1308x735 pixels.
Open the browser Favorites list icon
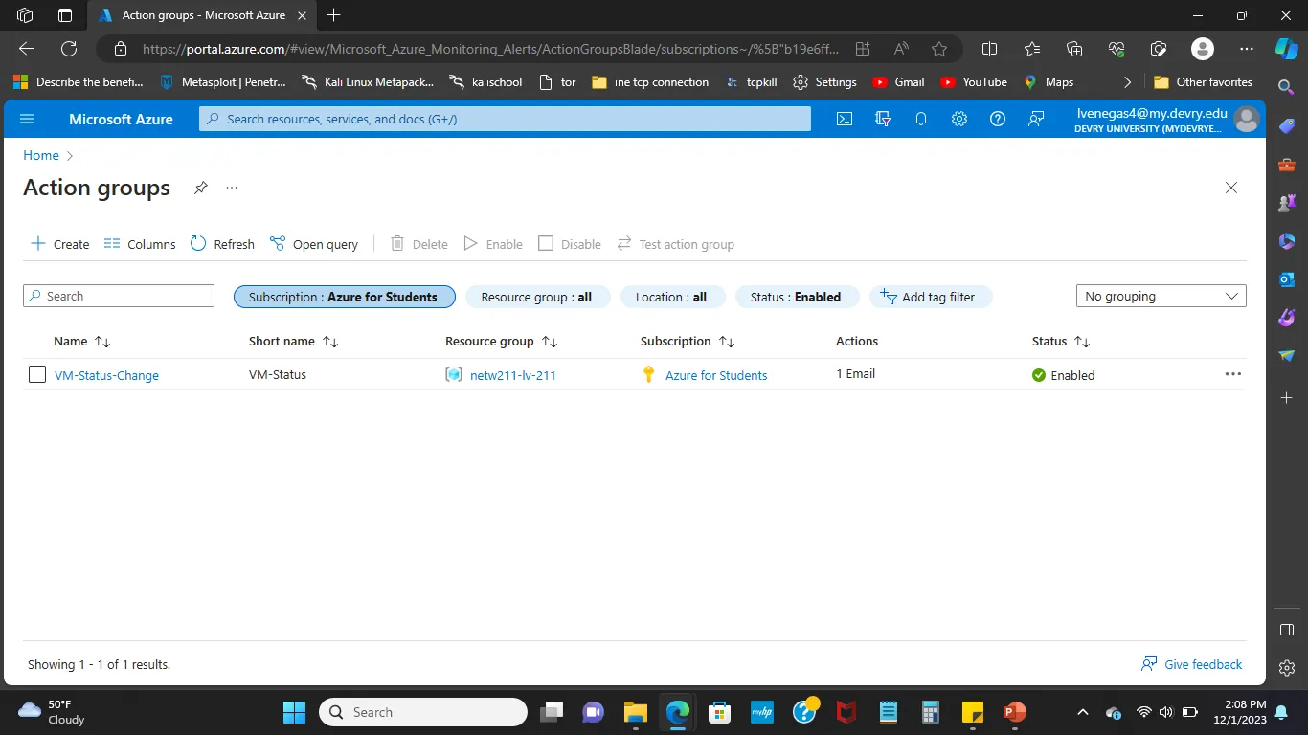1032,49
